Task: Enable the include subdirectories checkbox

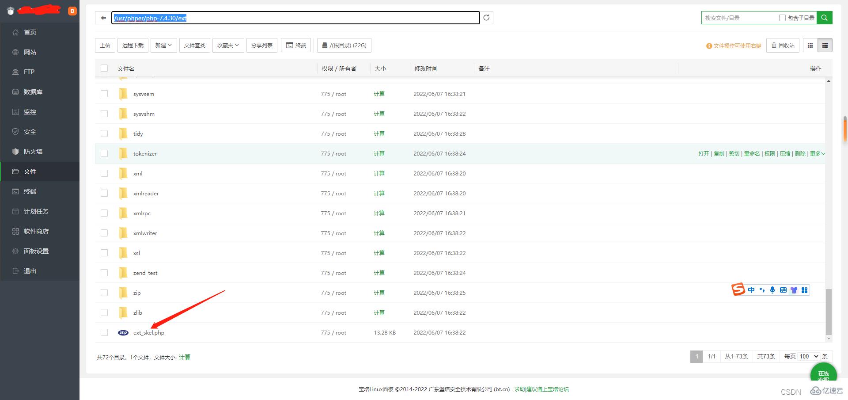Action: click(782, 18)
